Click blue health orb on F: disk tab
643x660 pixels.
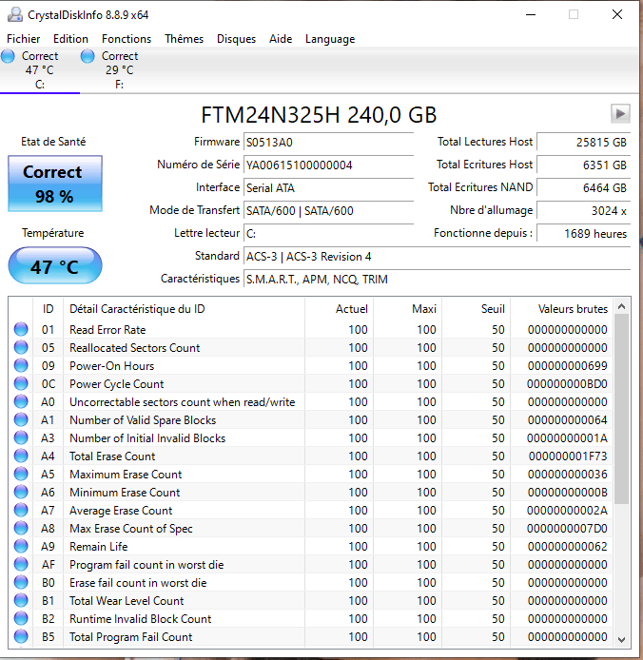tap(88, 56)
